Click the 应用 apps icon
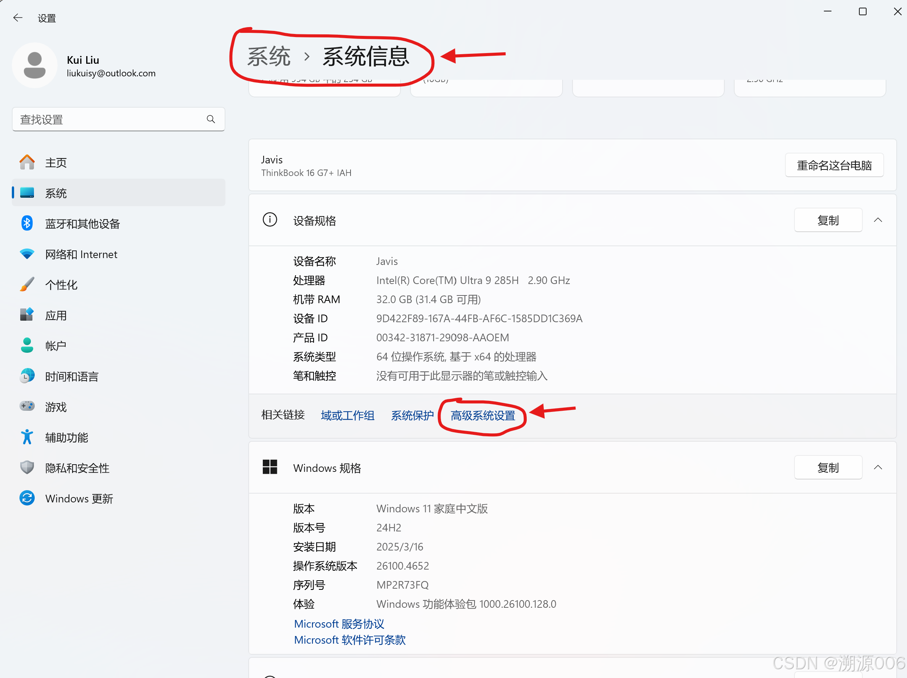 (x=27, y=315)
